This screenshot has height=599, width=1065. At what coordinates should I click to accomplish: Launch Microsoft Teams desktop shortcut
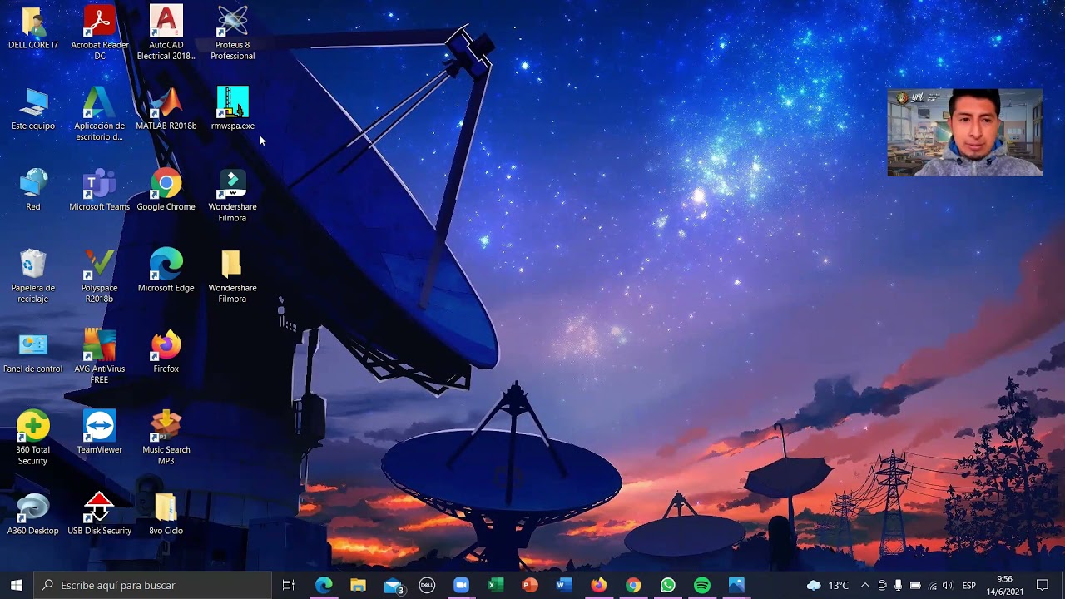(99, 190)
